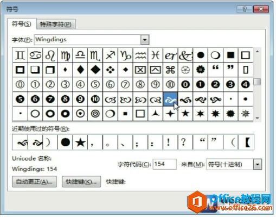Click the 自动更正(A)... button
This screenshot has height=217, width=276.
point(34,182)
